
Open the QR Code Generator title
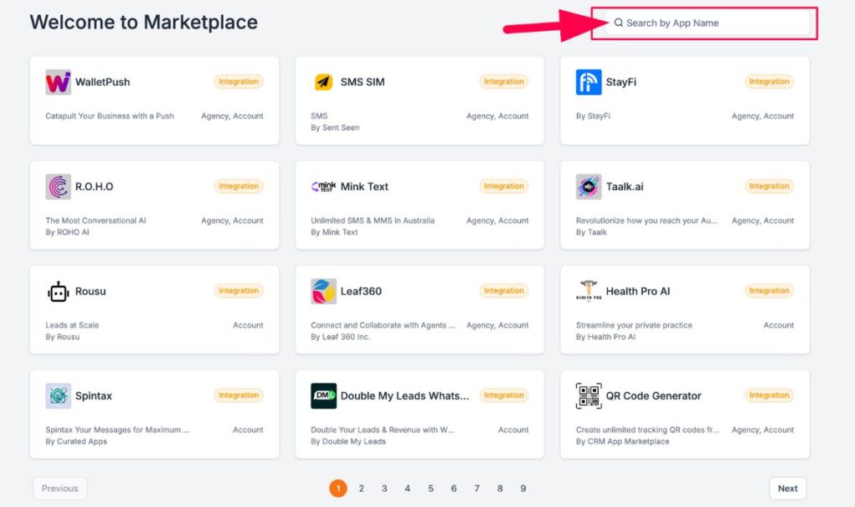pyautogui.click(x=653, y=396)
